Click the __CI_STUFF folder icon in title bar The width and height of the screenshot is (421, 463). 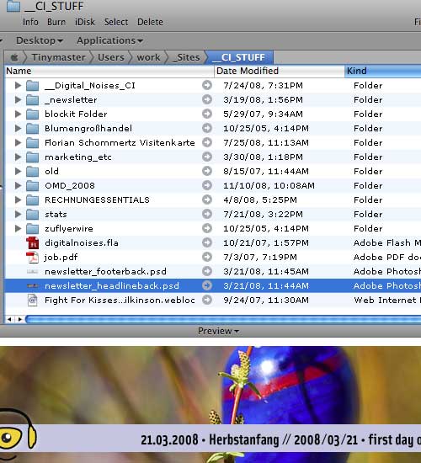[13, 6]
